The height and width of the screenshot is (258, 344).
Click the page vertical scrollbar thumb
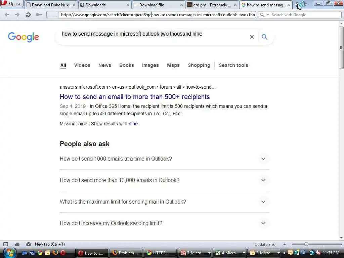tap(341, 48)
